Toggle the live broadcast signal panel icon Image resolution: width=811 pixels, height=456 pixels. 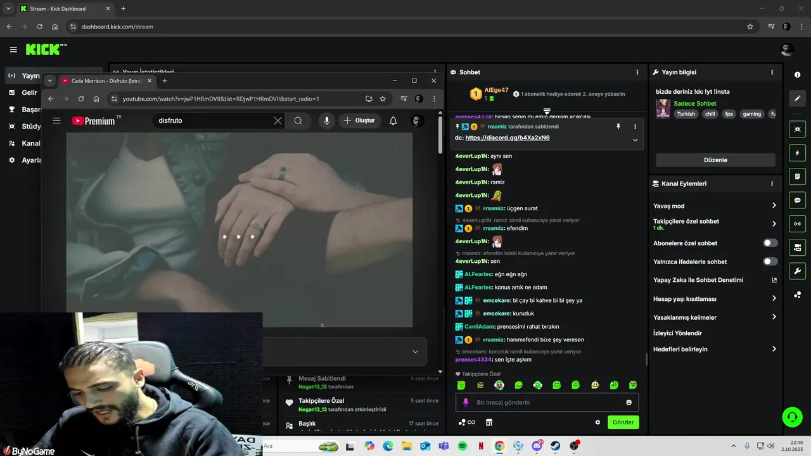point(797,224)
